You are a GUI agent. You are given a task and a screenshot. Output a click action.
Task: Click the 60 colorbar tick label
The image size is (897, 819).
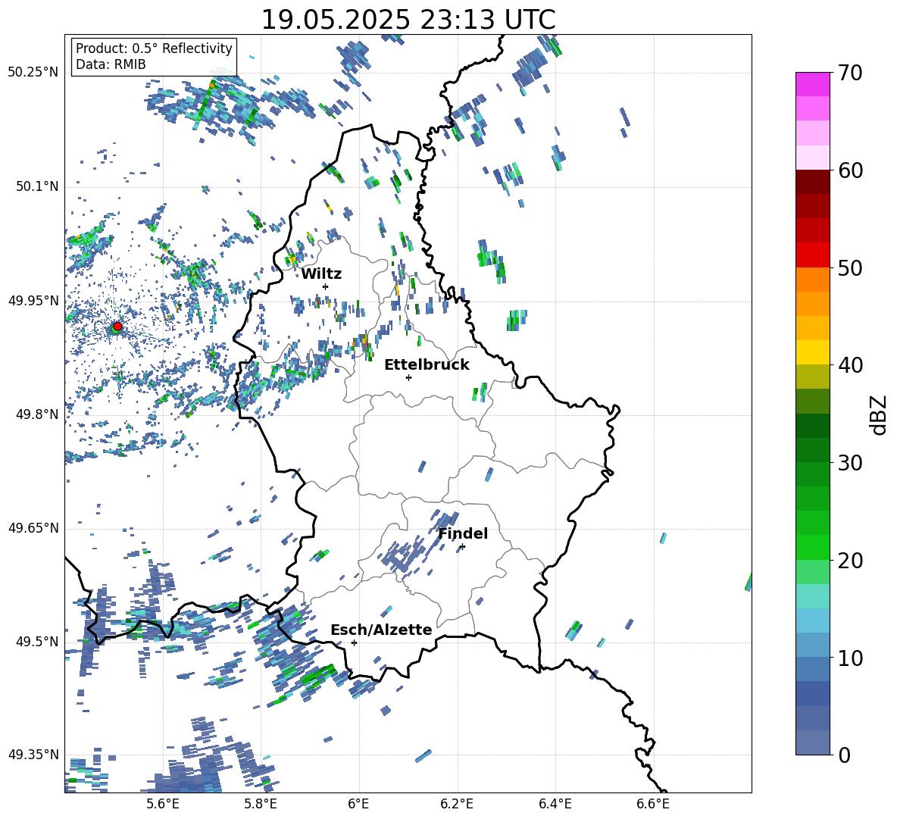[x=849, y=170]
